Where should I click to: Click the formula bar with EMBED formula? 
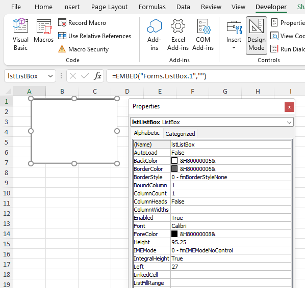coord(206,76)
